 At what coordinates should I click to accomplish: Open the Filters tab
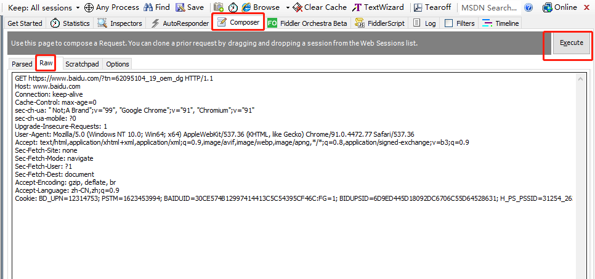pos(459,23)
